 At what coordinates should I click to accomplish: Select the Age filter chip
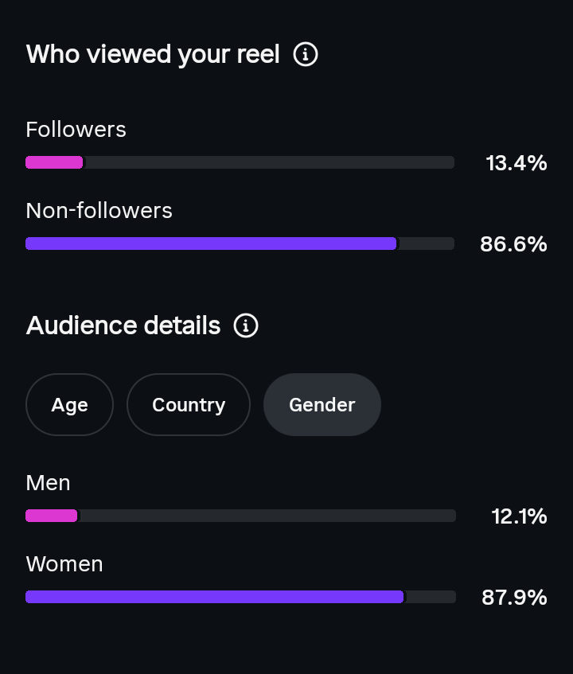tap(70, 404)
